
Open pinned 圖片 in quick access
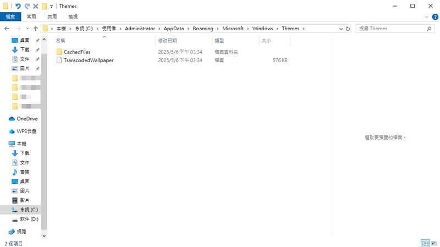pyautogui.click(x=24, y=68)
